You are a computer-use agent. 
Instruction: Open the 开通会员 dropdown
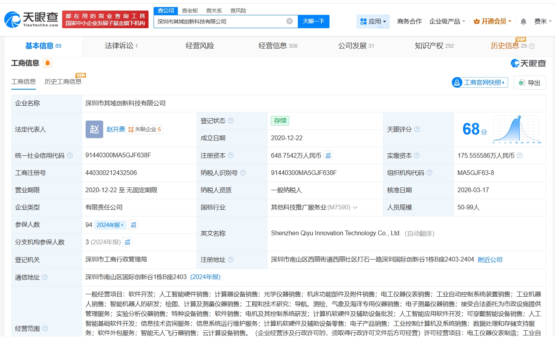point(492,22)
